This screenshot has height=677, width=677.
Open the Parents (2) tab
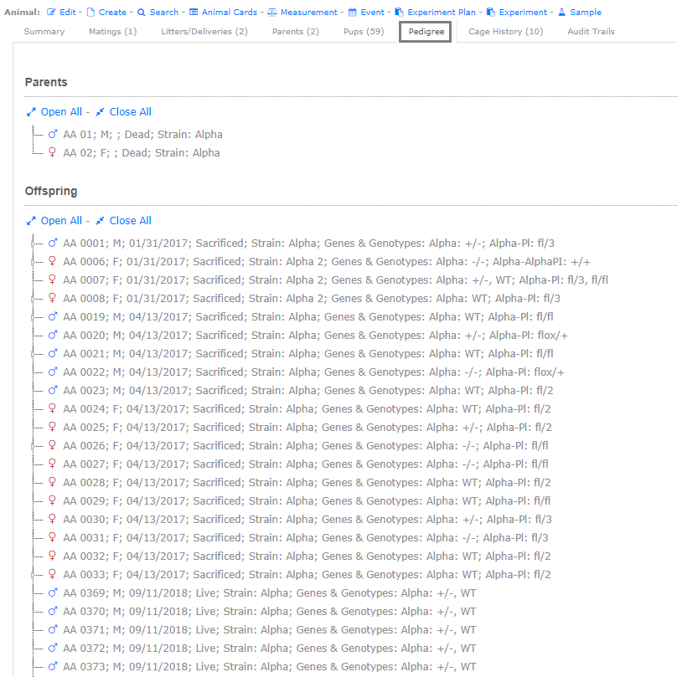point(295,32)
